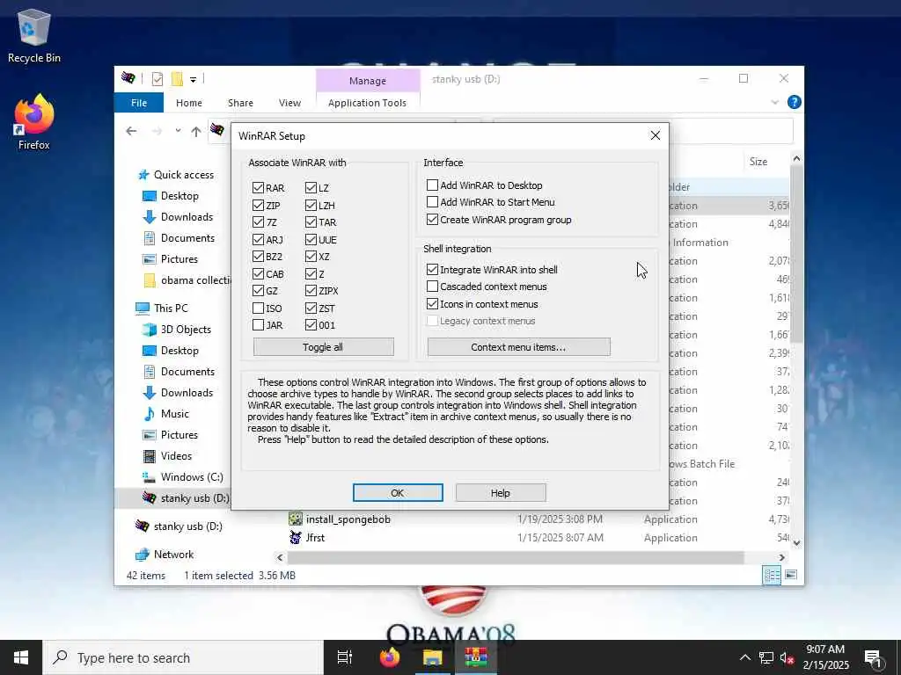Switch to the Share ribbon tab

tap(240, 103)
